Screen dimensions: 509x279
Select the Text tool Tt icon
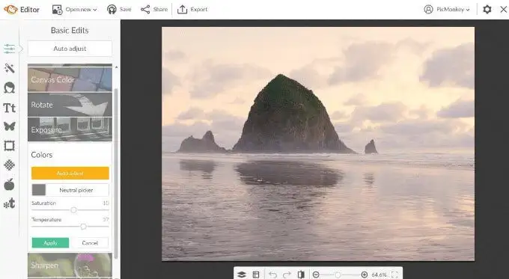point(10,108)
